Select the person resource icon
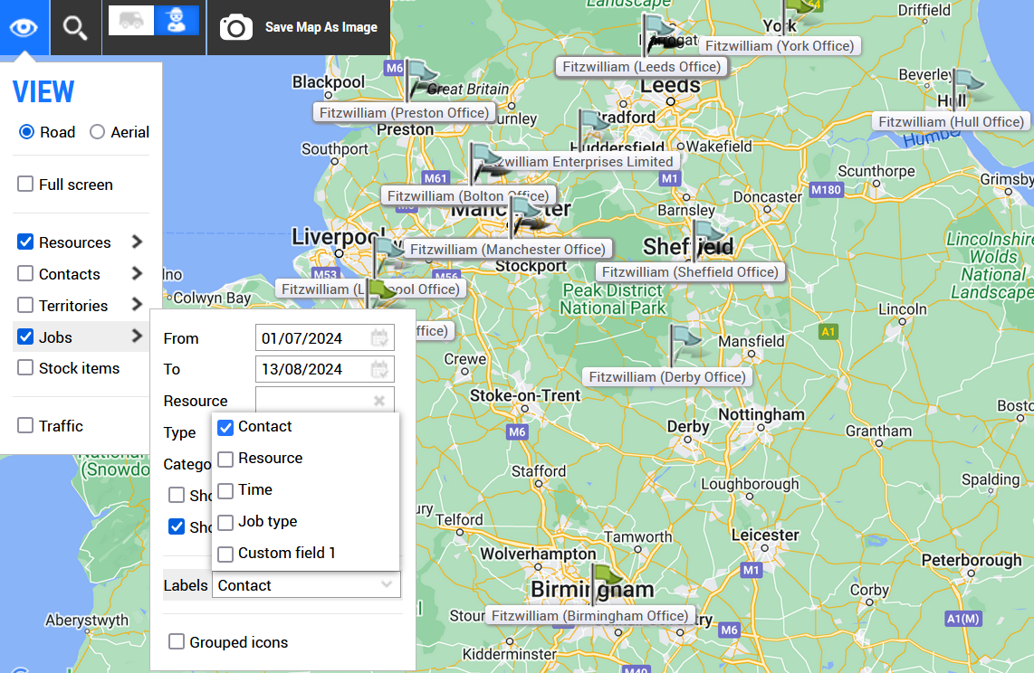Image resolution: width=1034 pixels, height=673 pixels. click(177, 21)
